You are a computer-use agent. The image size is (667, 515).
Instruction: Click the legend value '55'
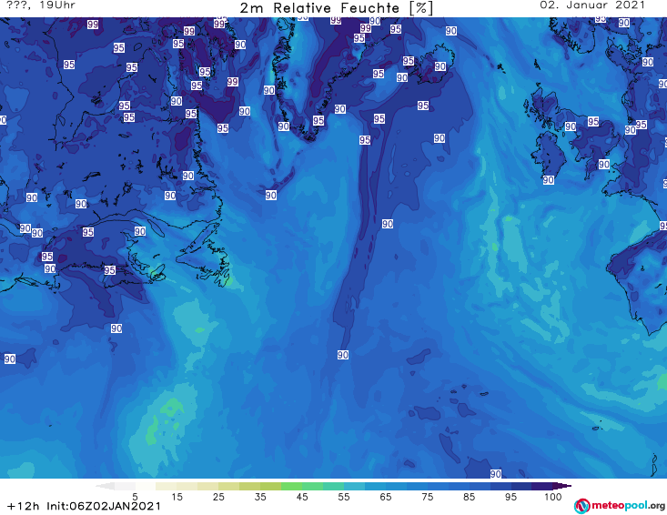click(x=344, y=497)
